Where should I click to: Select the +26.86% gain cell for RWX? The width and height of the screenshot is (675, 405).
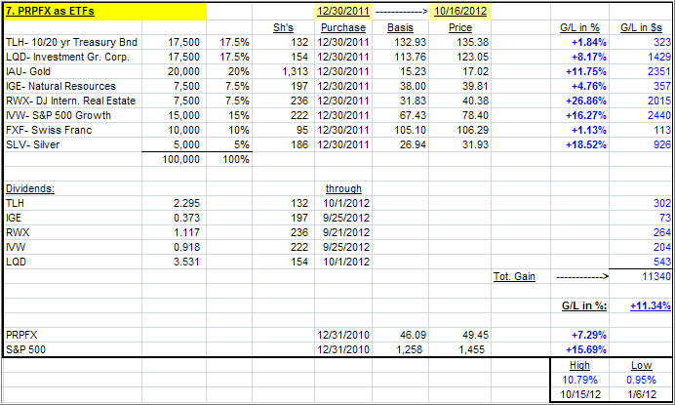point(586,101)
